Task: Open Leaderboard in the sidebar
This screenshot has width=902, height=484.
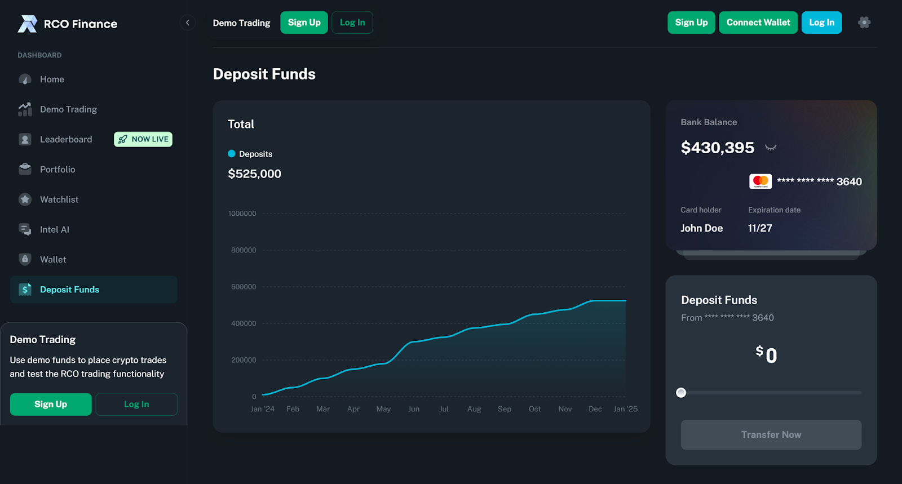Action: pos(94,139)
